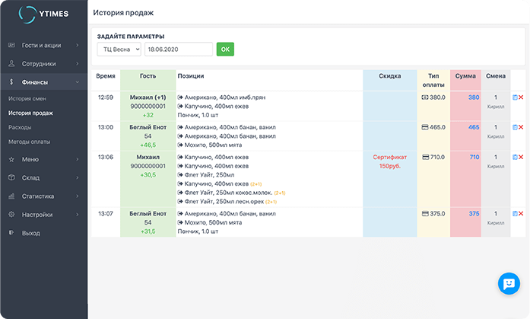This screenshot has height=319, width=530.
Task: Click the date field showing 18.06.2020
Action: click(178, 49)
